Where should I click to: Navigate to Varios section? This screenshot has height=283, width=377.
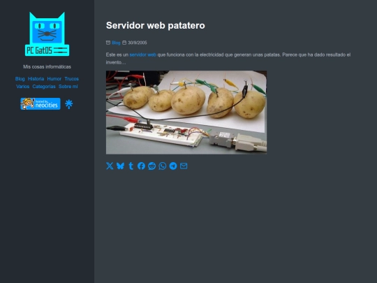point(23,87)
